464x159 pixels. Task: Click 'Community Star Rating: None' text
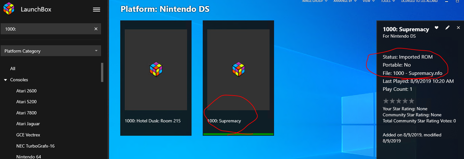pyautogui.click(x=412, y=115)
